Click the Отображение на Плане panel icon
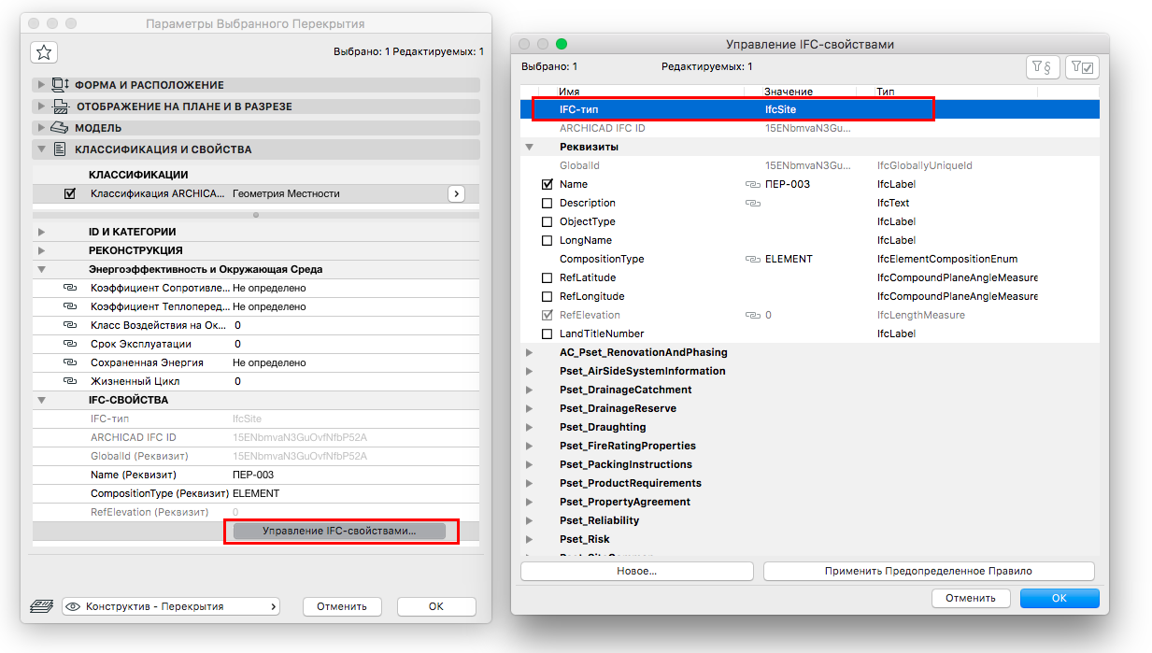 click(60, 106)
